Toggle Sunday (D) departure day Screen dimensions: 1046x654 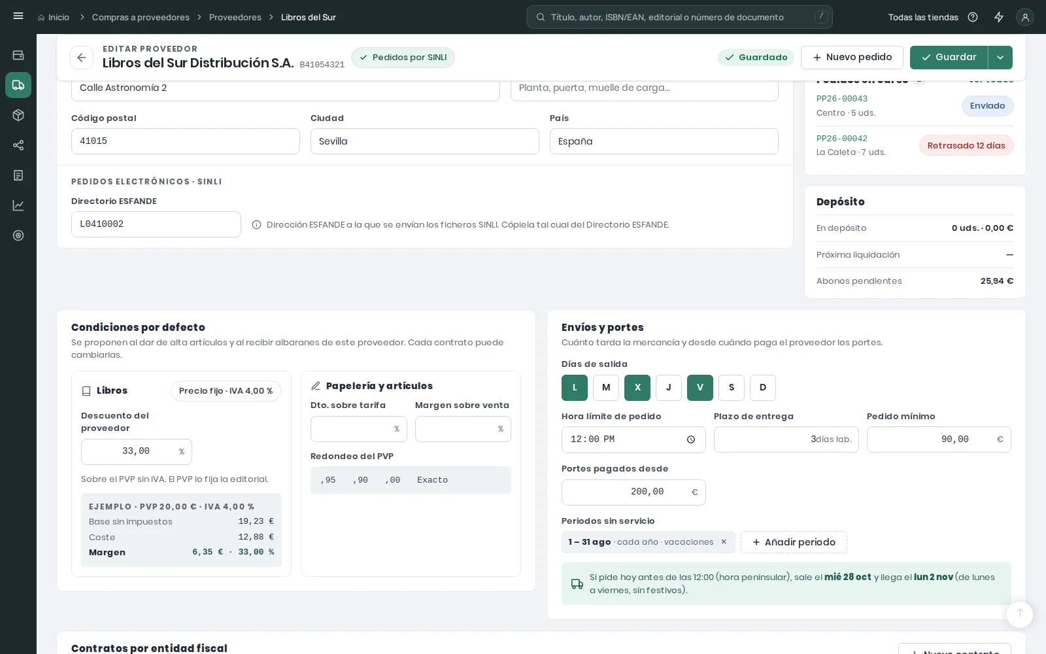pyautogui.click(x=763, y=388)
